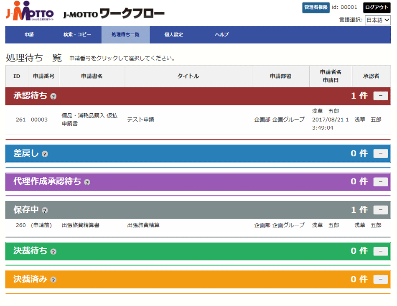The image size is (397, 306).
Task: Click help icon beside 差戻し
Action: pyautogui.click(x=45, y=154)
